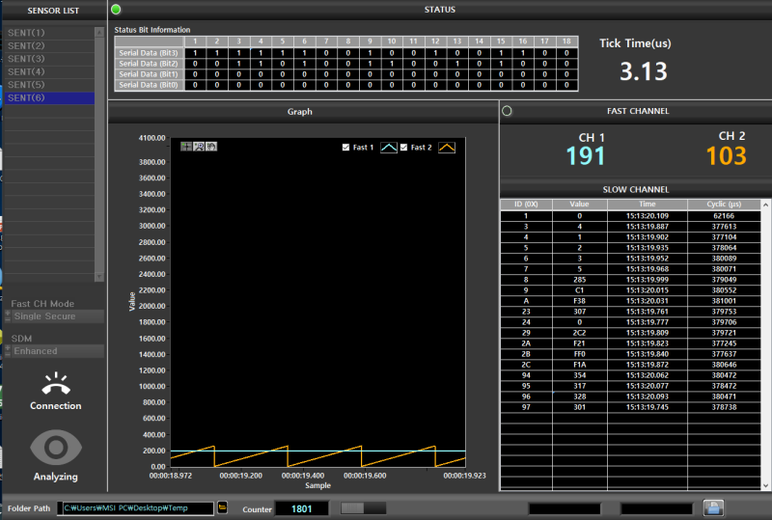Click the Analyzing eye icon

click(x=54, y=447)
